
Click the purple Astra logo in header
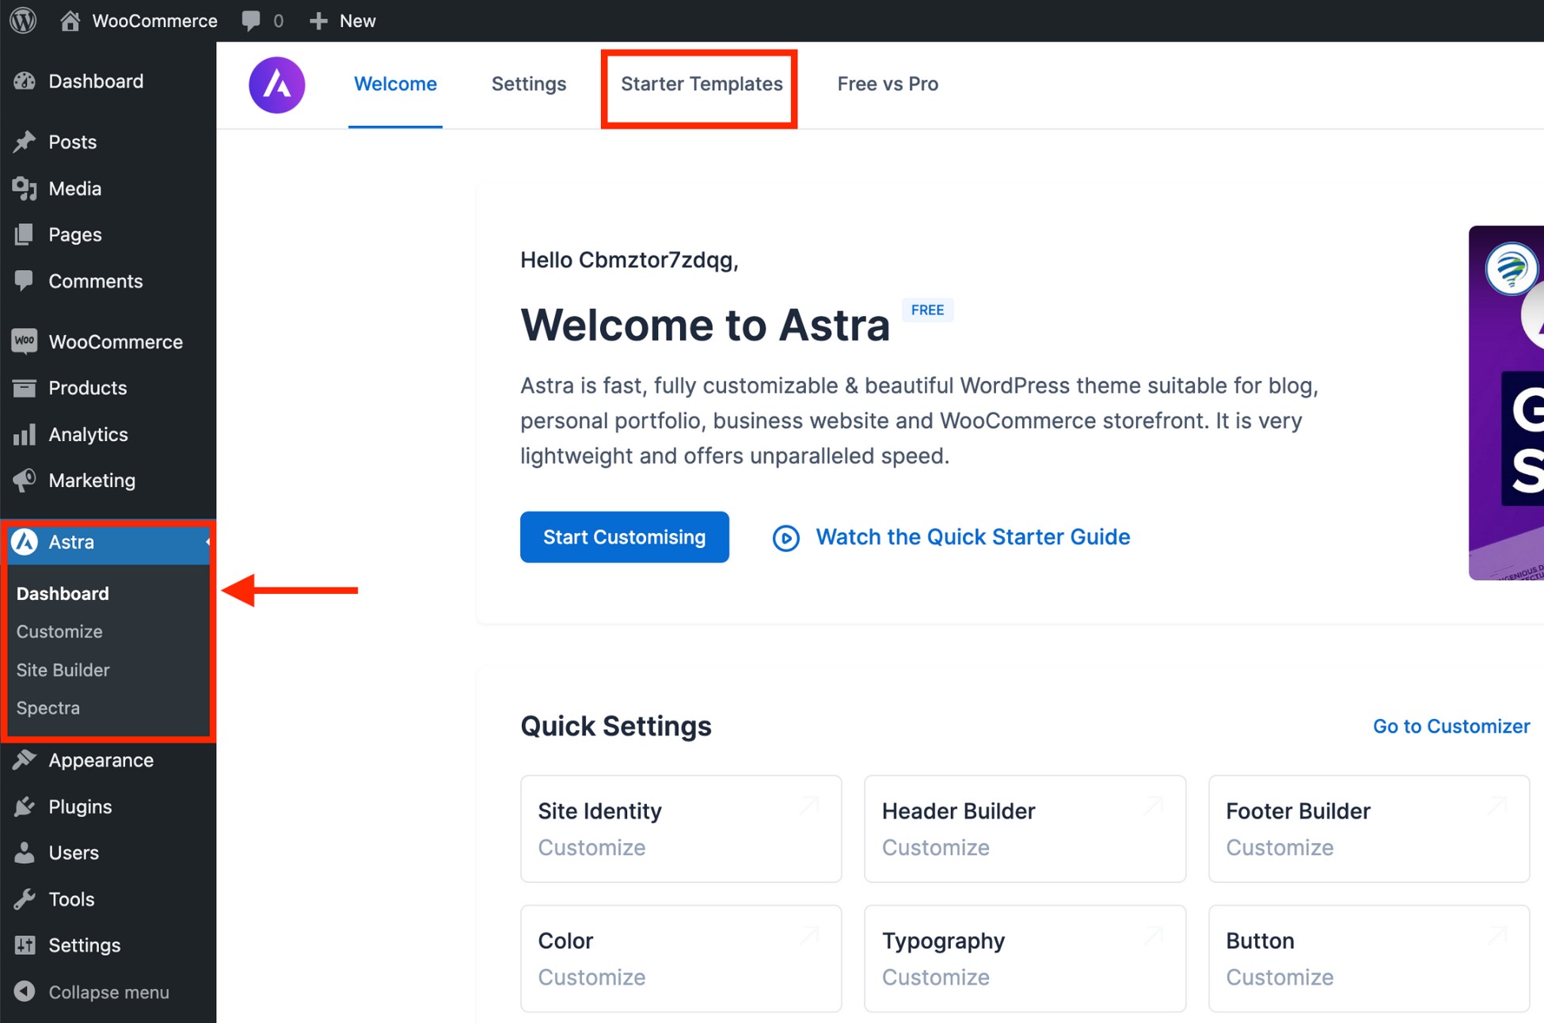click(x=277, y=85)
